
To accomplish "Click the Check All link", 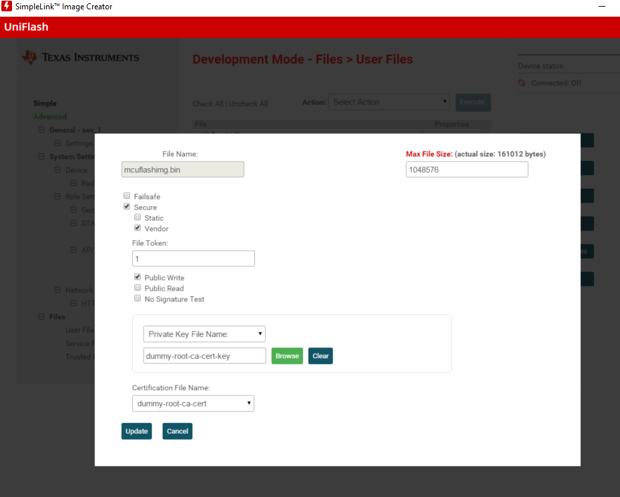I will [208, 103].
